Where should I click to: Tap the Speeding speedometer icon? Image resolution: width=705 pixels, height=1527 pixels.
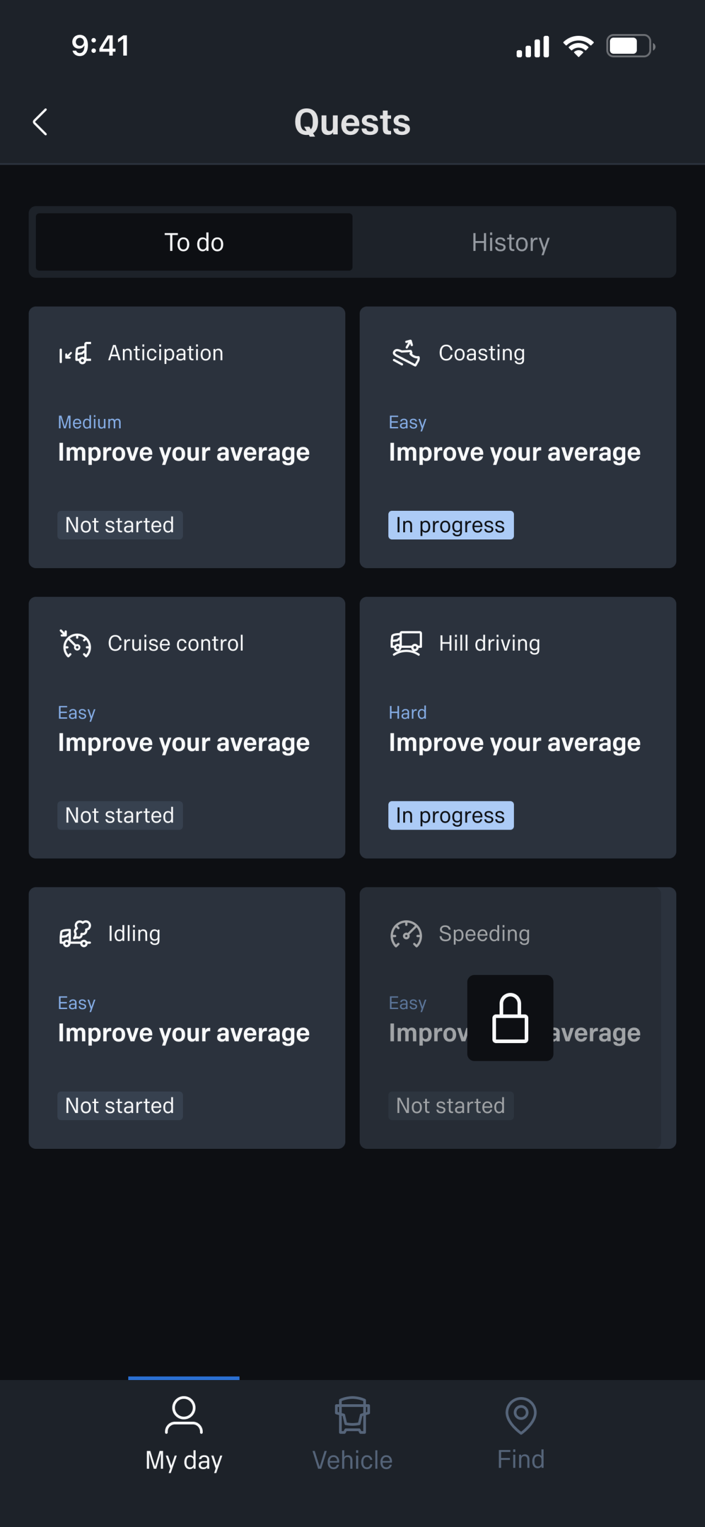(x=406, y=934)
